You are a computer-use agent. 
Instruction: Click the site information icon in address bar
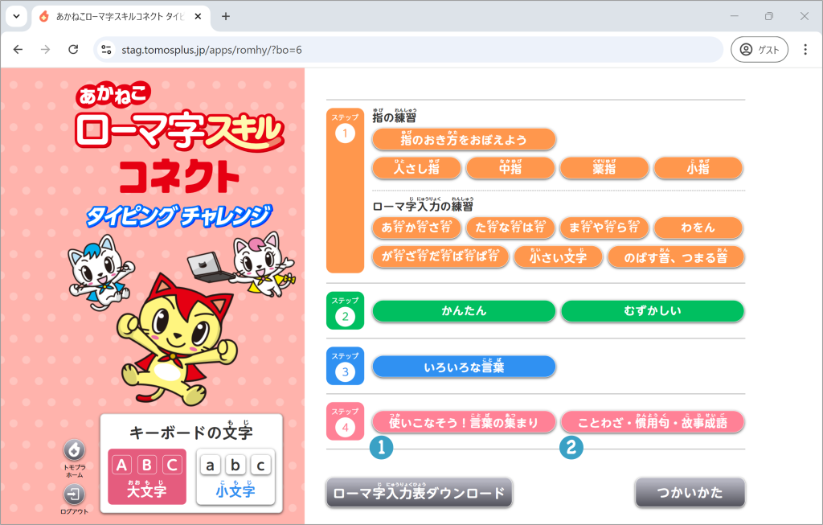point(107,50)
